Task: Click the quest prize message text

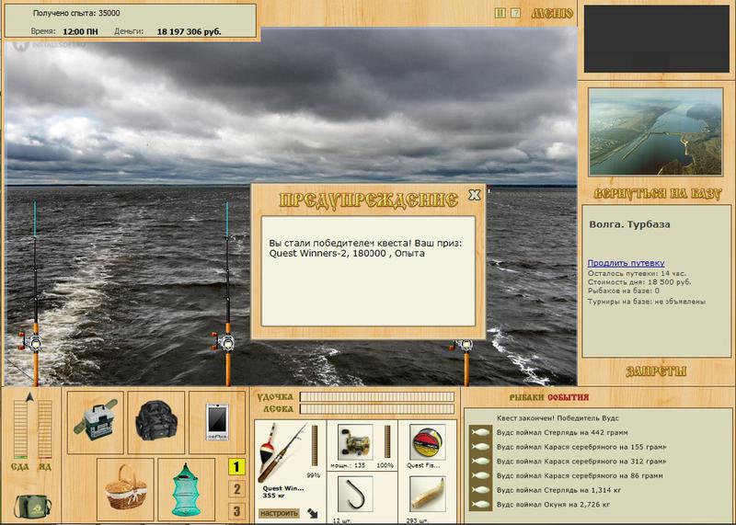Action: point(365,248)
